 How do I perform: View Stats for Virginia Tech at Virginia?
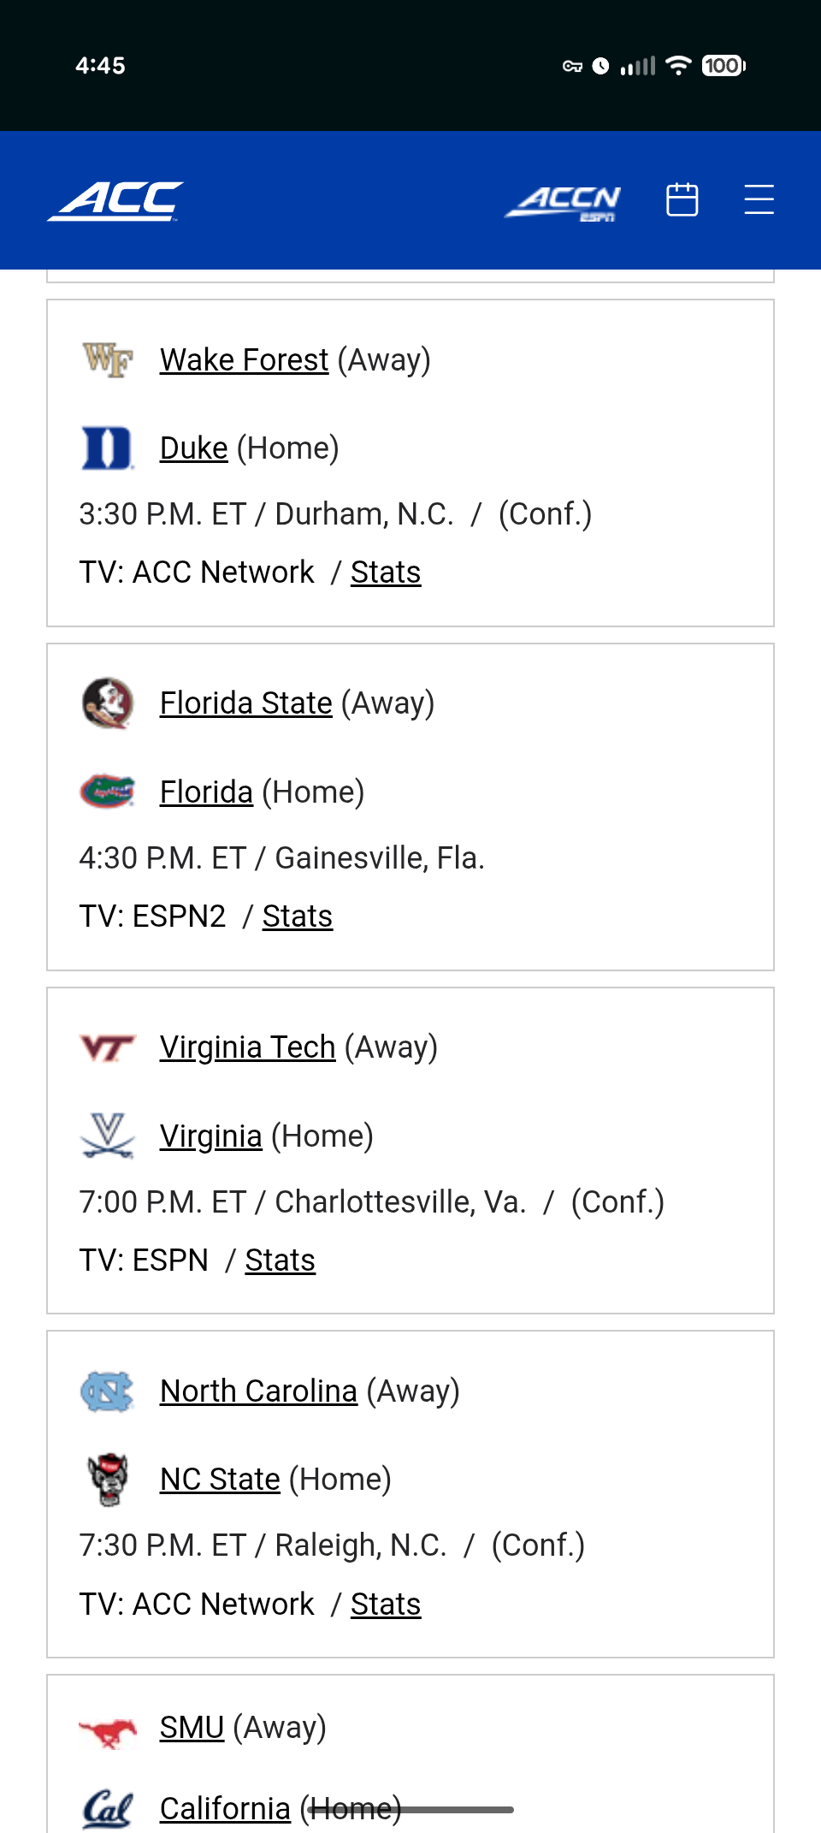coord(280,1261)
